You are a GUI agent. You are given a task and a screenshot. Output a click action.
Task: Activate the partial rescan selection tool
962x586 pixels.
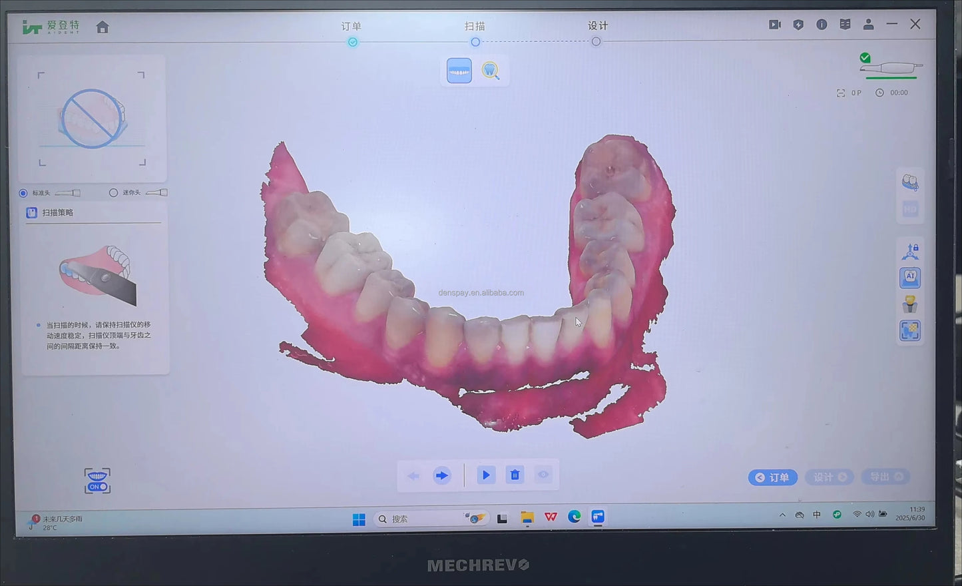[x=910, y=330]
